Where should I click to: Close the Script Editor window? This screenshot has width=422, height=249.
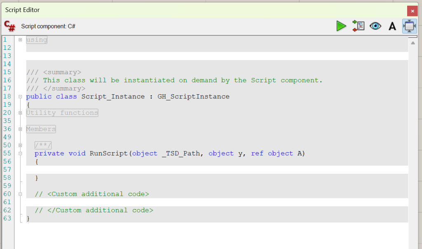tap(412, 11)
